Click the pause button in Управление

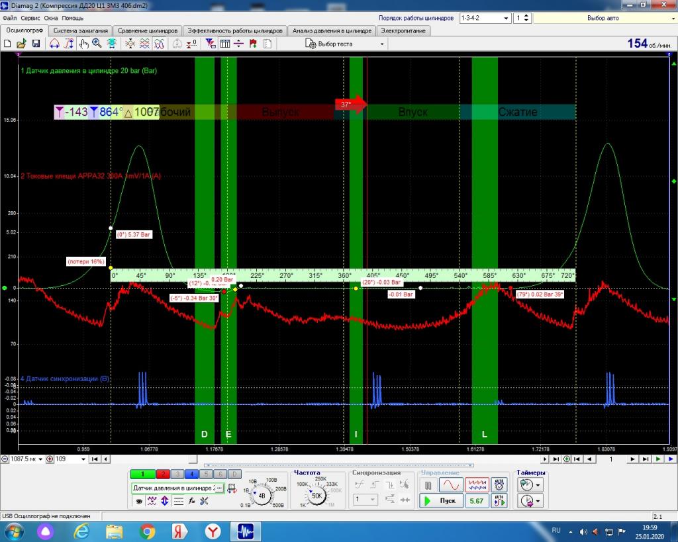tap(428, 485)
